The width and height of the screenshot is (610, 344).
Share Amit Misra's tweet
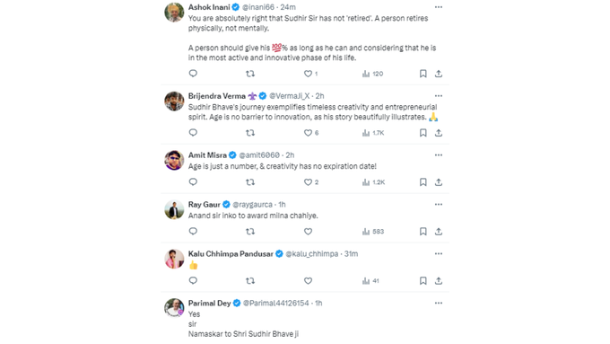[439, 182]
